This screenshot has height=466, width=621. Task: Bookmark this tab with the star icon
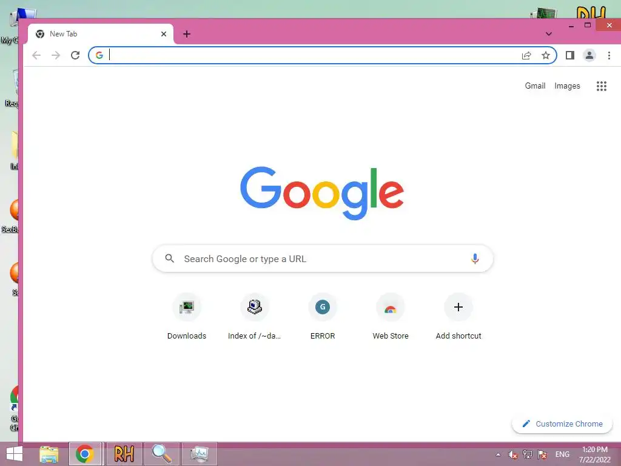pos(546,55)
